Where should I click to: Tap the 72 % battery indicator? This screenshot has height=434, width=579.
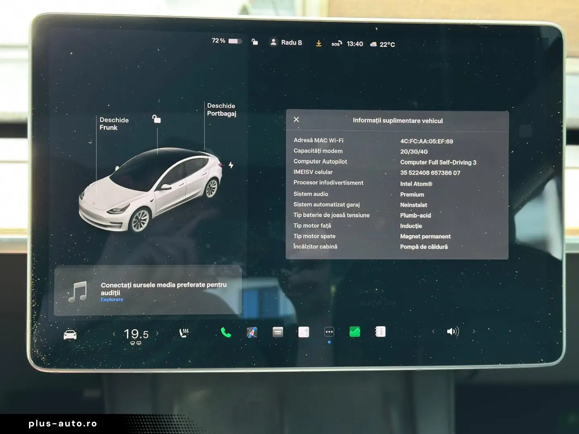coord(227,41)
